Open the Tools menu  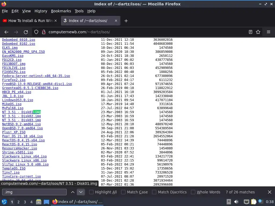coord(79,11)
